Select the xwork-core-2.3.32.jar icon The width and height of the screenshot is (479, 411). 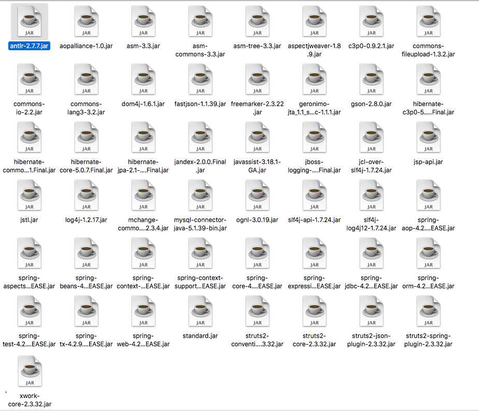30,372
